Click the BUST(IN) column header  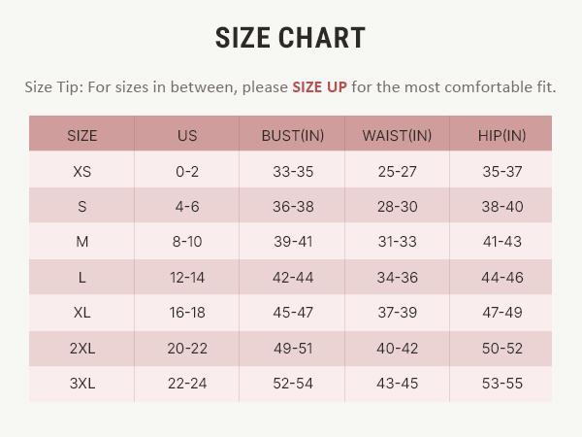(x=293, y=136)
